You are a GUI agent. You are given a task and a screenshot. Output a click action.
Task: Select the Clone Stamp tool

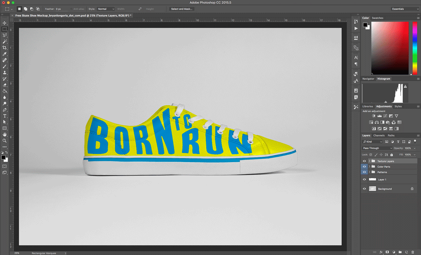point(5,73)
